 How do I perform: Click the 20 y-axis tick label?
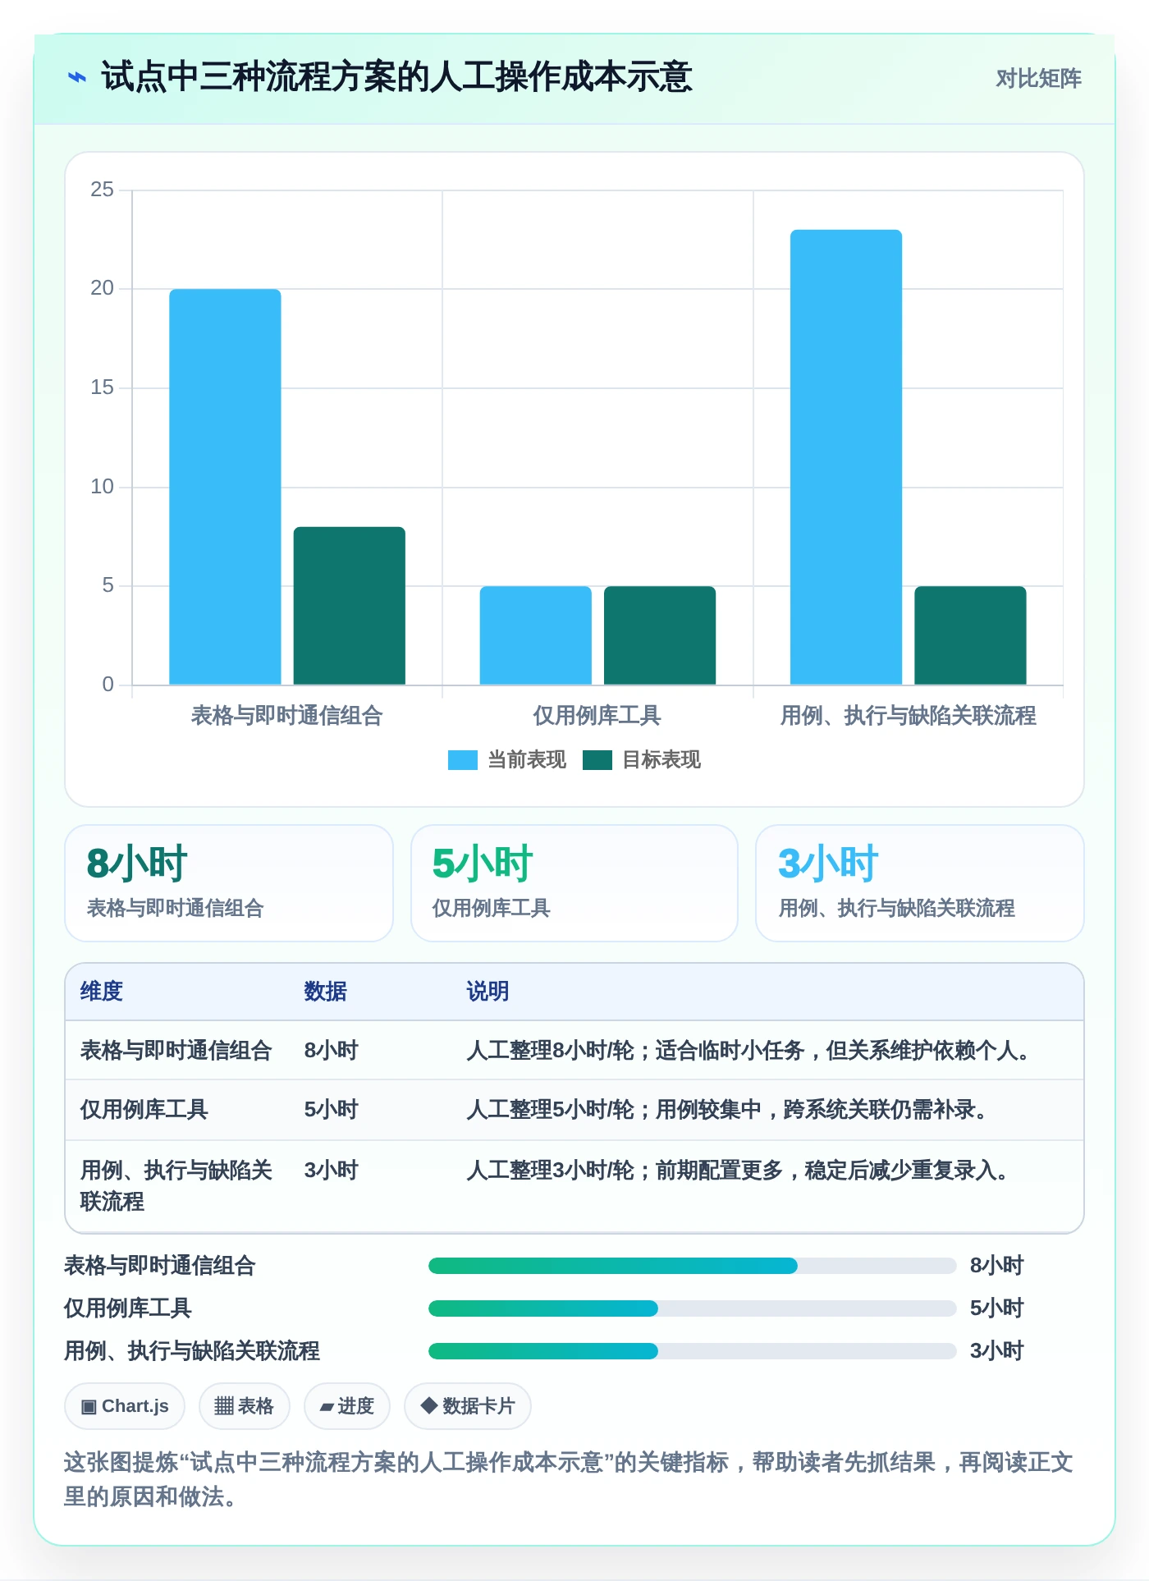[x=103, y=288]
